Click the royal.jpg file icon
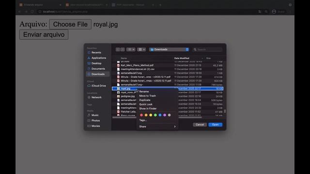 [118, 88]
